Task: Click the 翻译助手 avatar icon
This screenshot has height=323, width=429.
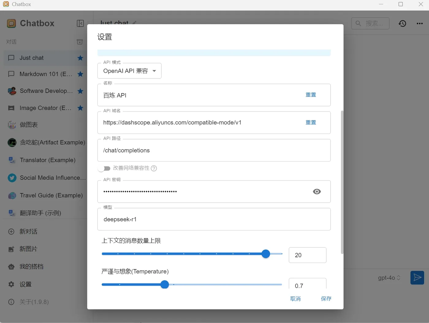Action: click(x=12, y=213)
